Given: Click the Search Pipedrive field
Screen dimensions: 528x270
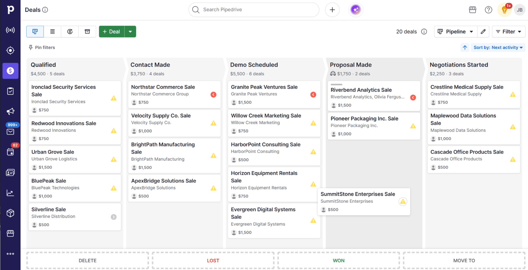Looking at the screenshot, I should 254,10.
